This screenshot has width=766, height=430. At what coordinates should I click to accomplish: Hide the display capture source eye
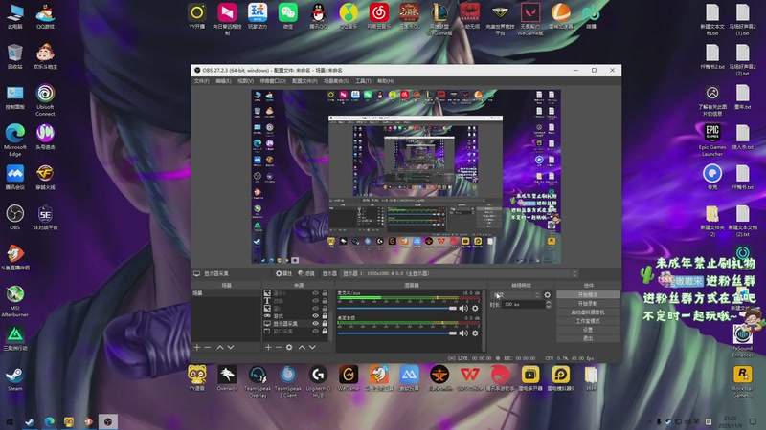[x=316, y=323]
